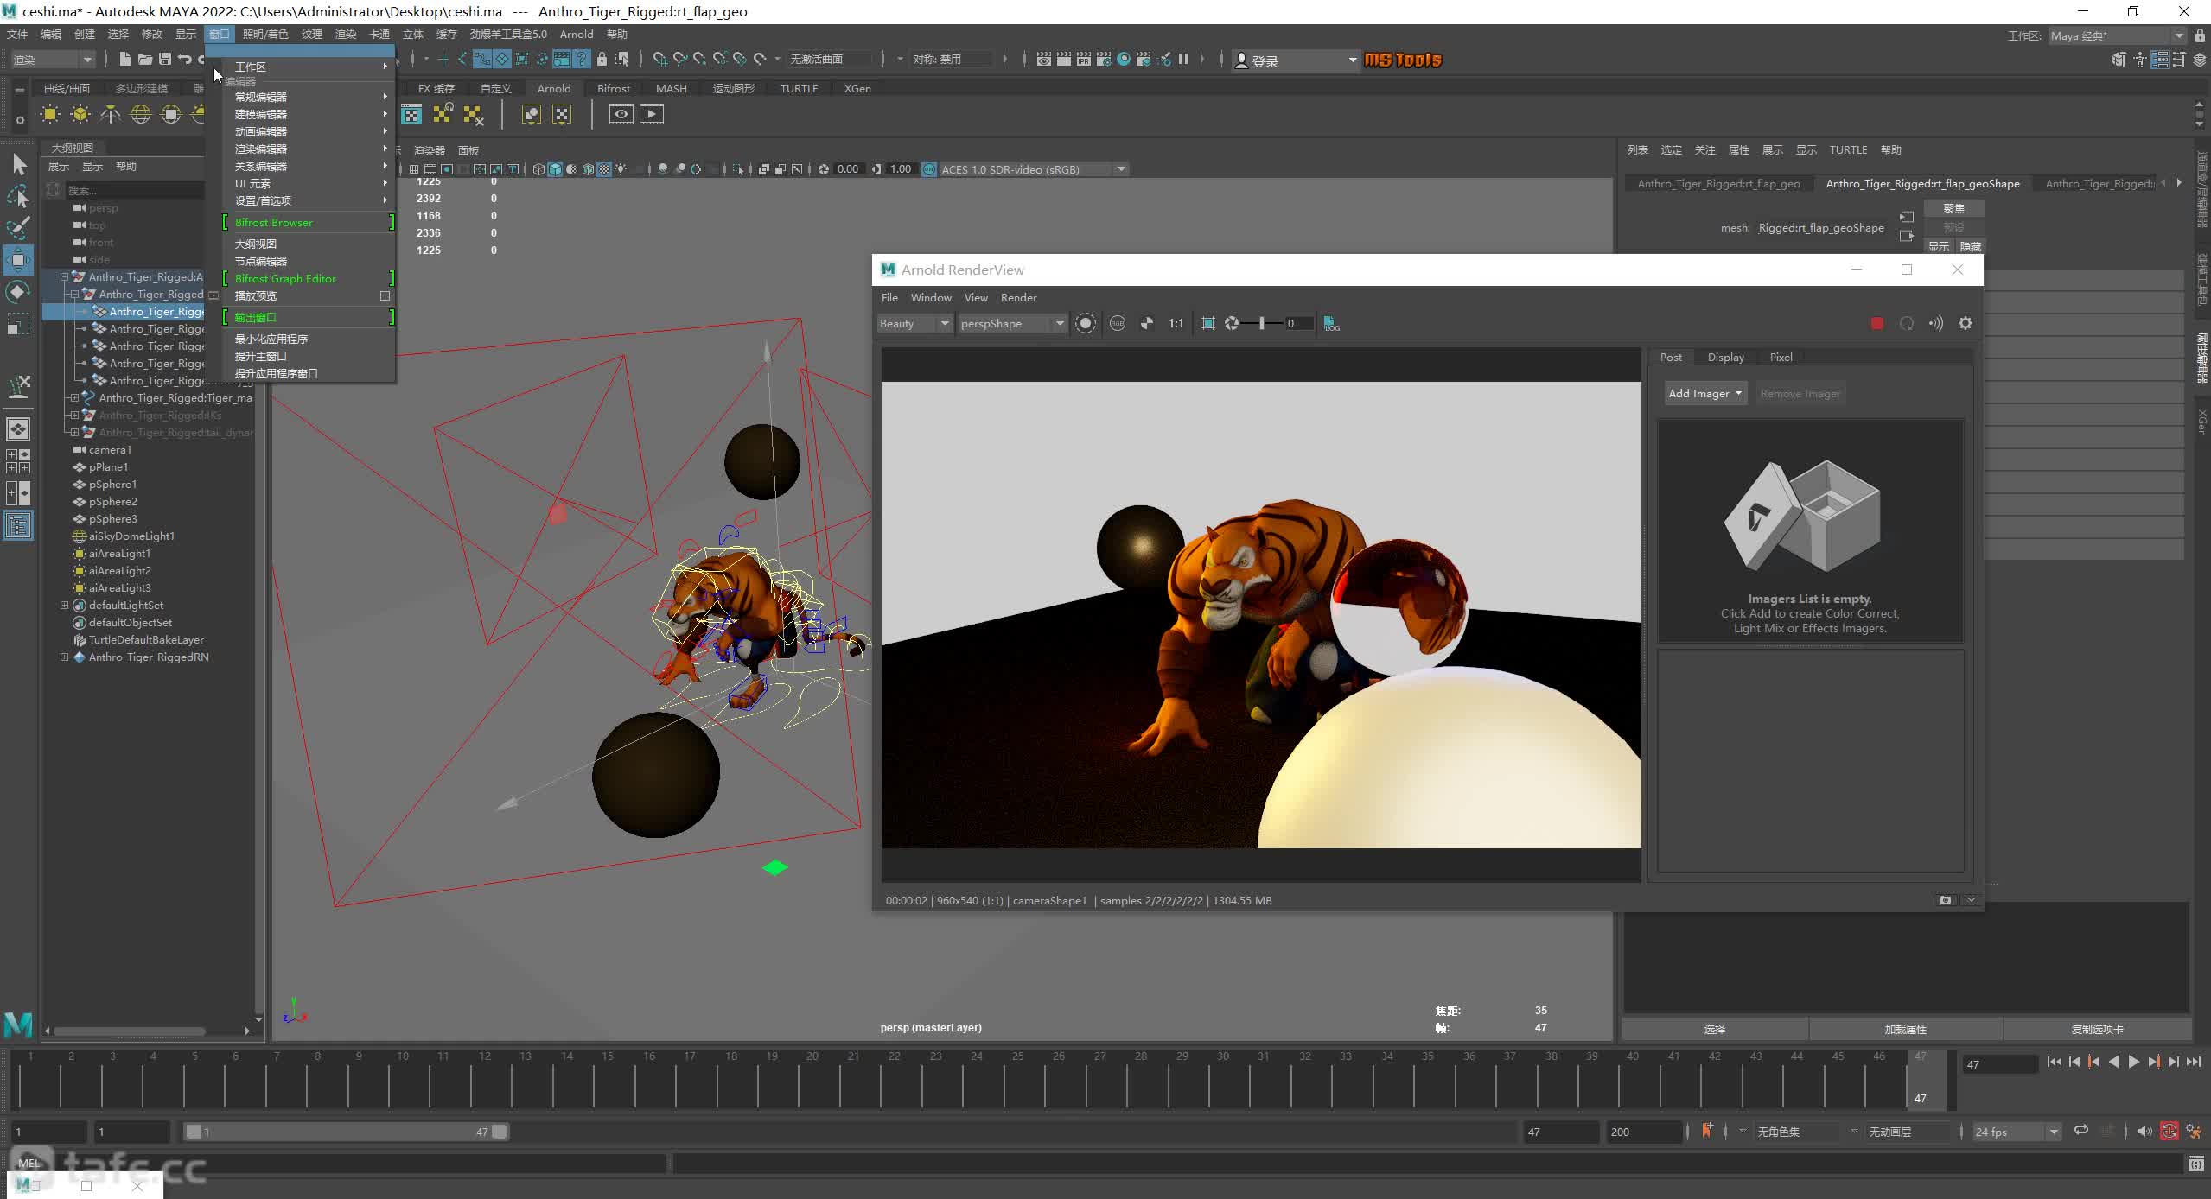The width and height of the screenshot is (2211, 1199).
Task: Toggle the red auto-key button
Action: tap(2170, 1132)
